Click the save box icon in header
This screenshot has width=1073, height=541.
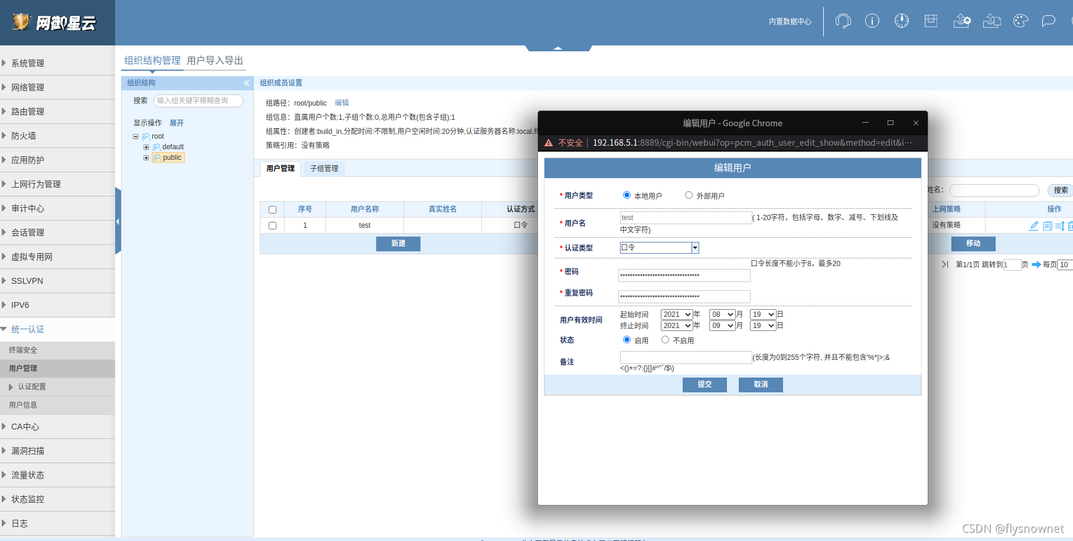tap(931, 21)
